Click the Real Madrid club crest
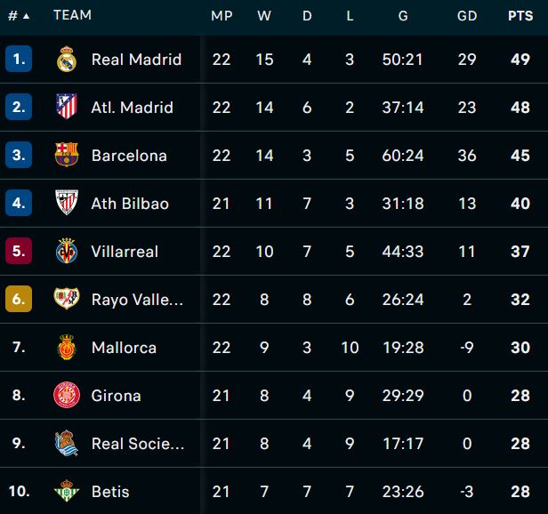The height and width of the screenshot is (514, 548). 67,59
